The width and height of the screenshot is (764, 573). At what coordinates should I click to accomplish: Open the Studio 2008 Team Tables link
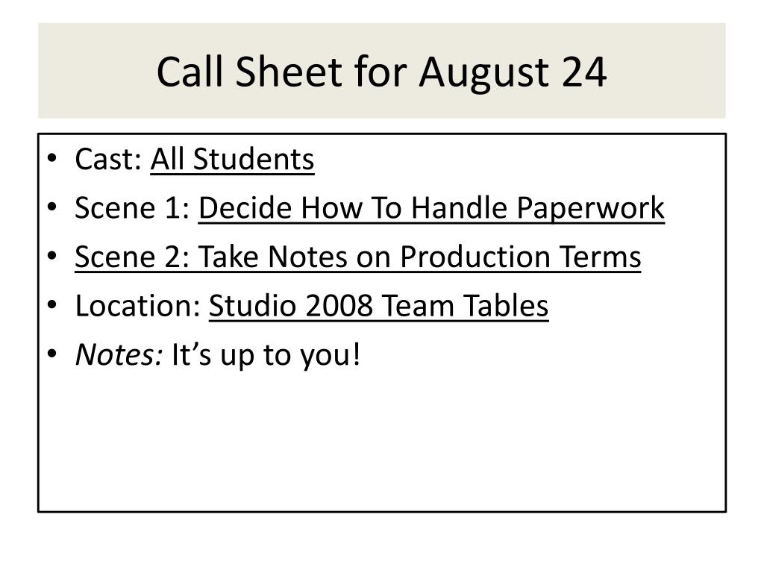click(378, 306)
